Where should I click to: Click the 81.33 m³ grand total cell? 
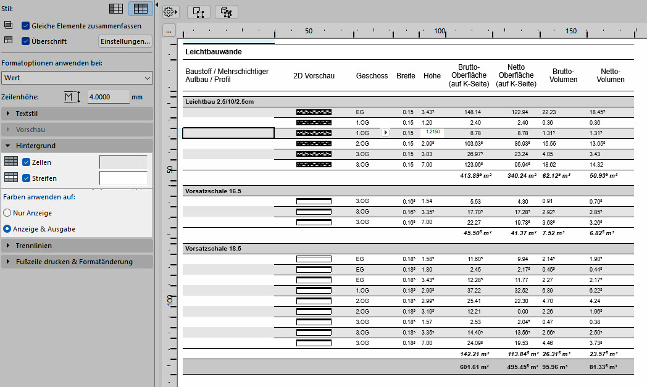point(603,367)
